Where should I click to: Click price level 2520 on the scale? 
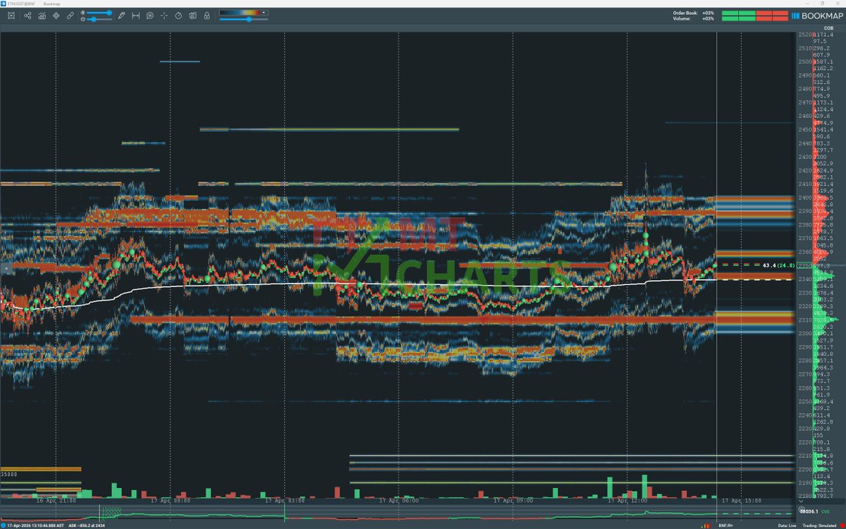click(805, 35)
